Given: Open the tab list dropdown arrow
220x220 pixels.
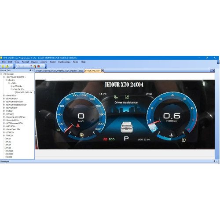Looking at the screenshot, I should (211, 70).
